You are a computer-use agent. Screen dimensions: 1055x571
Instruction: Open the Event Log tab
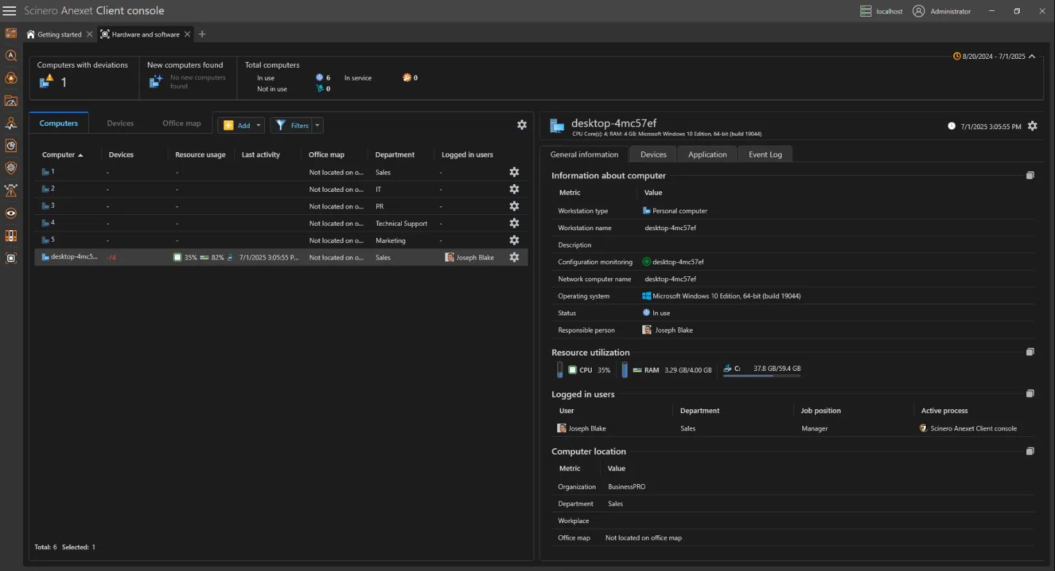pos(765,154)
